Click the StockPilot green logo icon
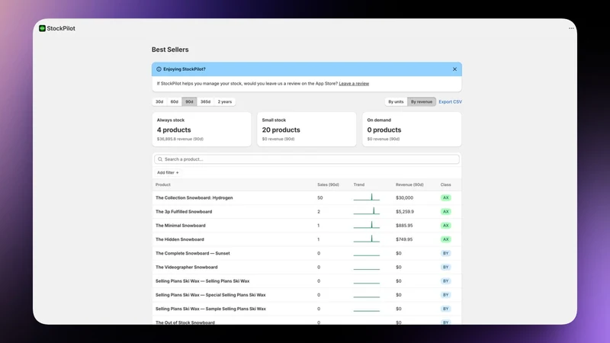610x343 pixels. (x=42, y=28)
